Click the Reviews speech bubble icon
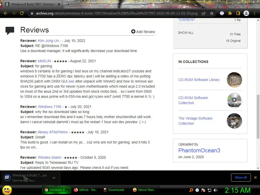Image resolution: width=260 pixels, height=195 pixels. pos(10,31)
